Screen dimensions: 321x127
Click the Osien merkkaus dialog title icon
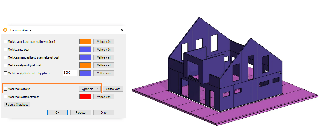pyautogui.click(x=5, y=30)
